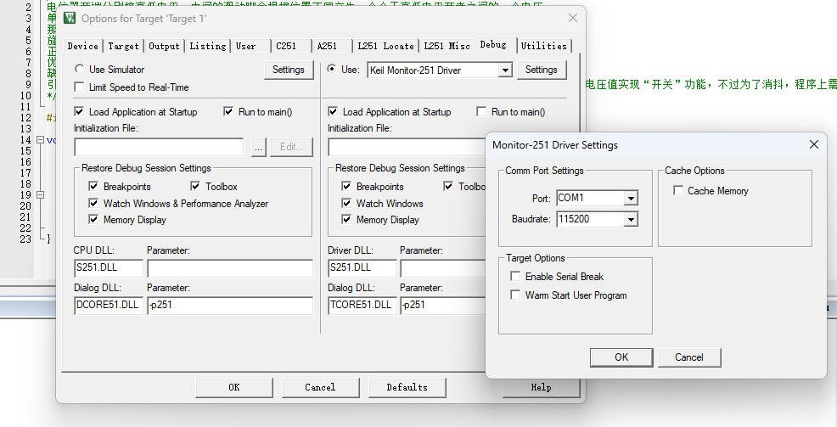Edit the CPU DLL S251.DLL field

click(109, 268)
